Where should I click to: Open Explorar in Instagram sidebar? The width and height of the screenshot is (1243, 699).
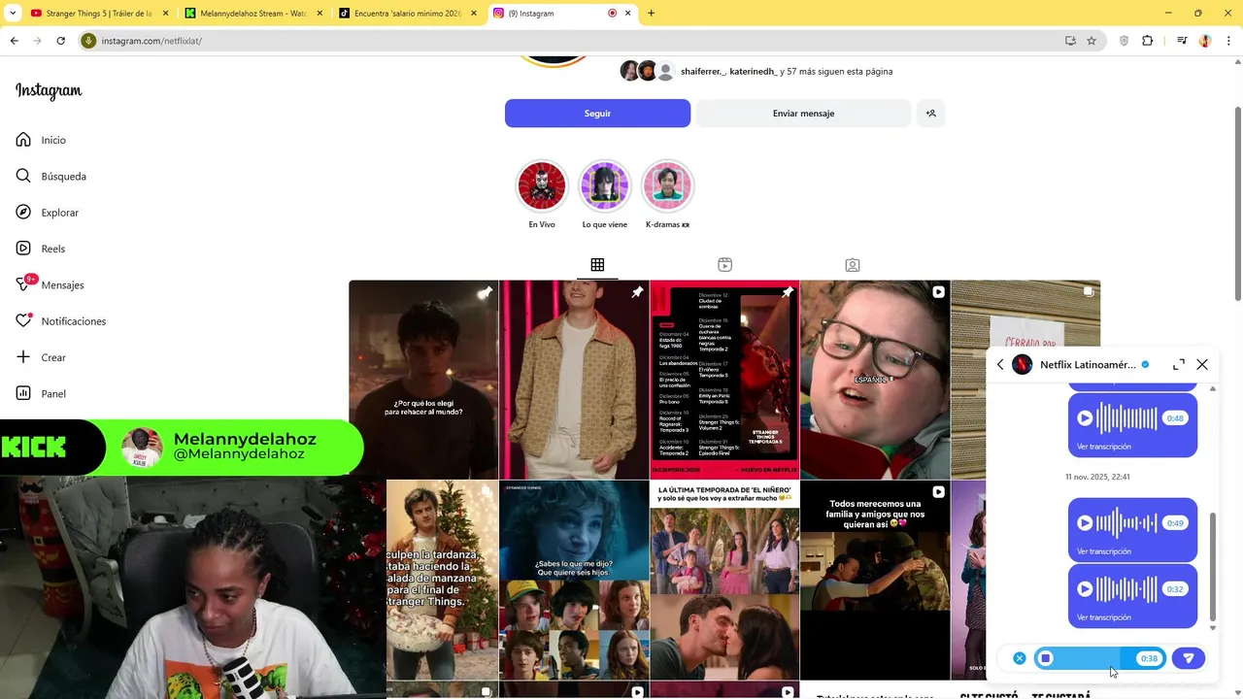click(x=47, y=213)
